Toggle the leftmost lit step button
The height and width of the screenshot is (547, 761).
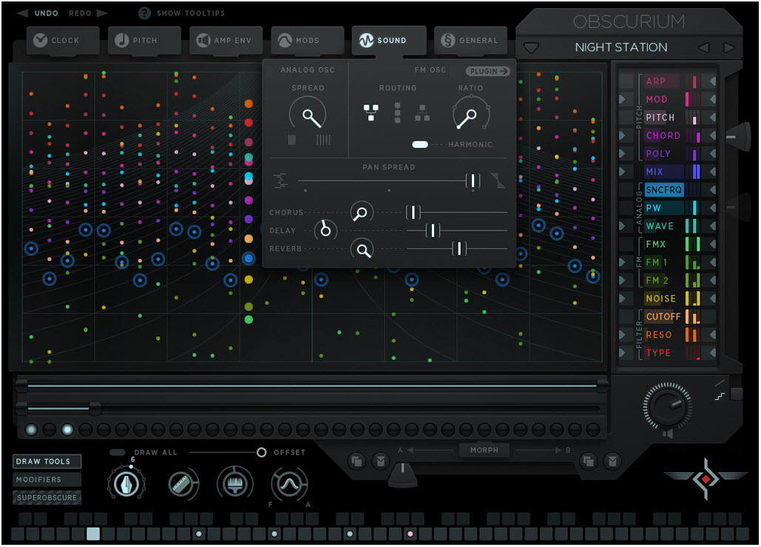(31, 429)
